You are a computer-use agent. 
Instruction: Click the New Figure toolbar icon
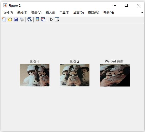(4, 19)
